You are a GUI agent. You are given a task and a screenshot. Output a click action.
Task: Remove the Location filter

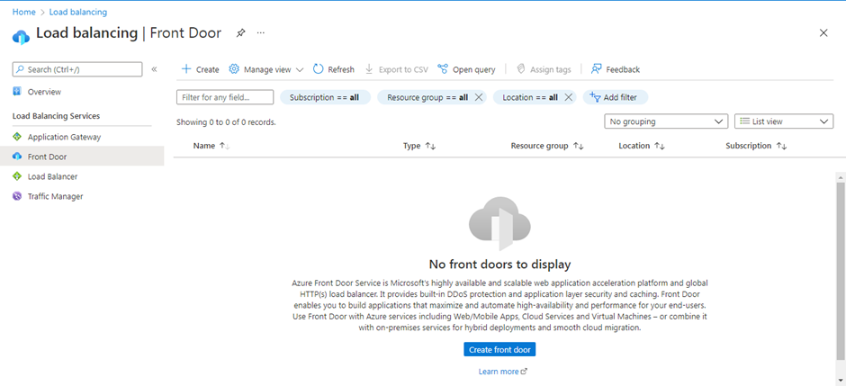(x=568, y=97)
